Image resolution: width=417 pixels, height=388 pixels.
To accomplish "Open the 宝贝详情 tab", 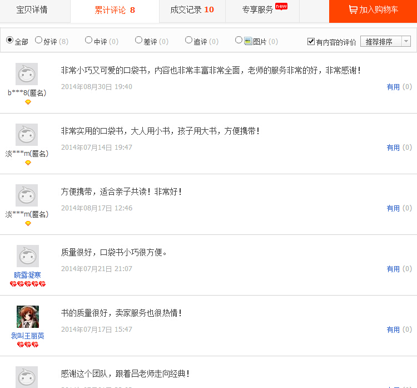I will tap(32, 10).
